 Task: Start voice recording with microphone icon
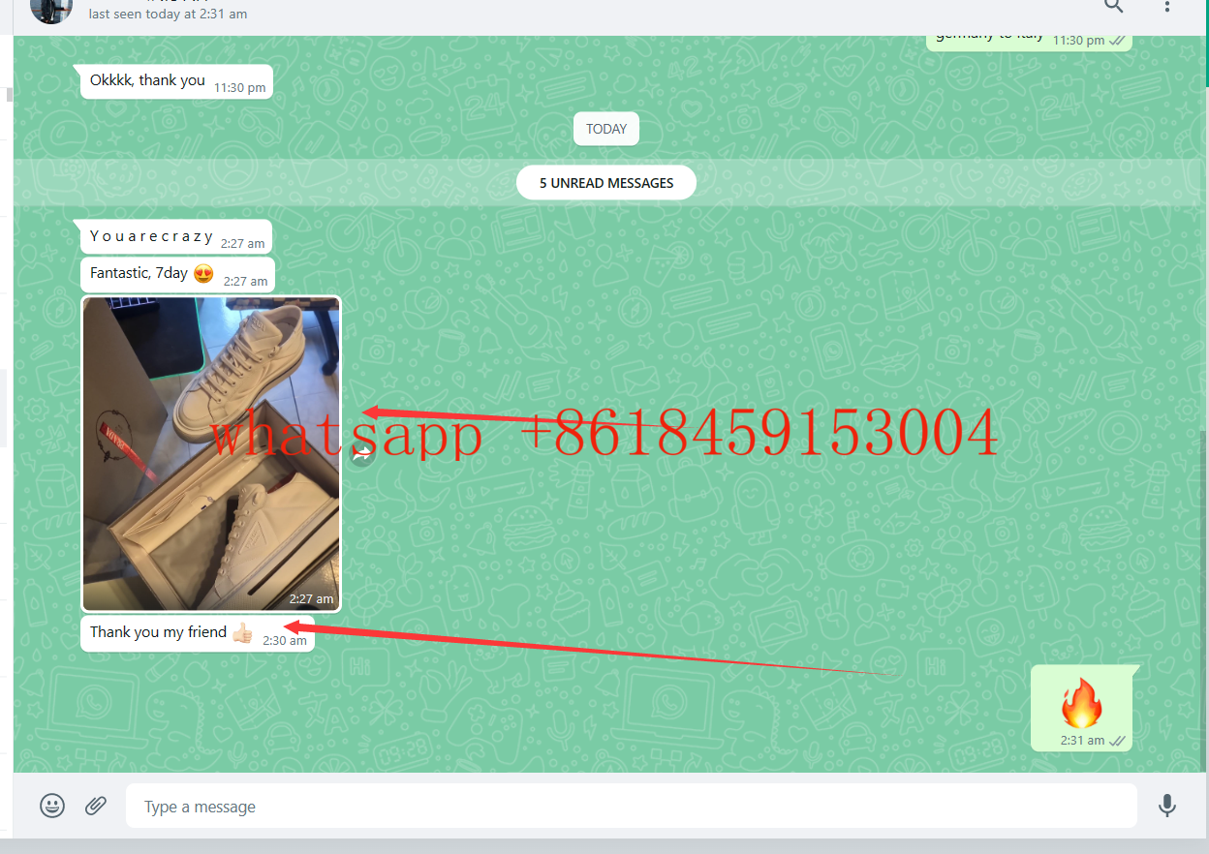click(x=1167, y=806)
